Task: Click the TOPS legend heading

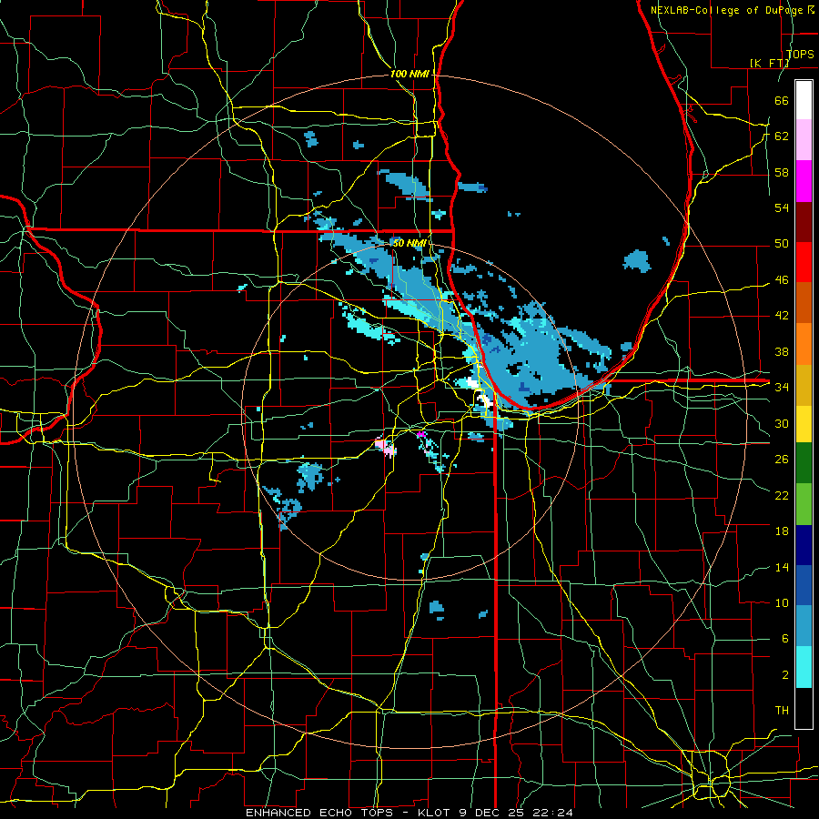Action: point(800,54)
